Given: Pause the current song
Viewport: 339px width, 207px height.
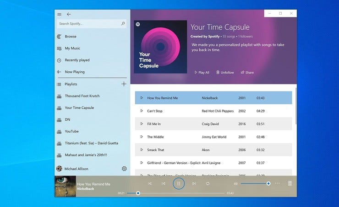Looking at the screenshot, I should (x=179, y=184).
